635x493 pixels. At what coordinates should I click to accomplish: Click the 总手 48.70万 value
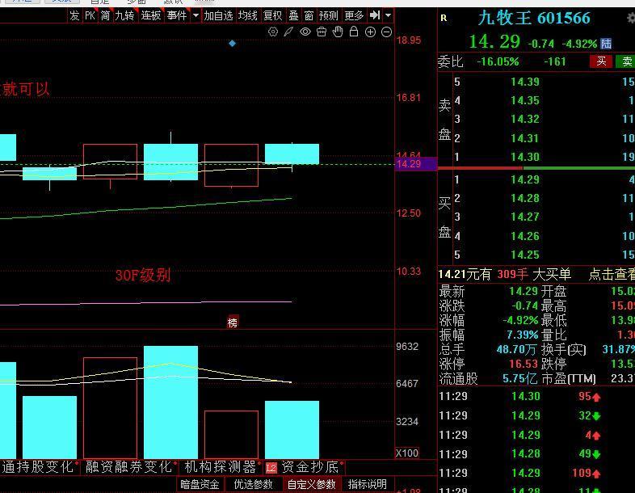[516, 349]
